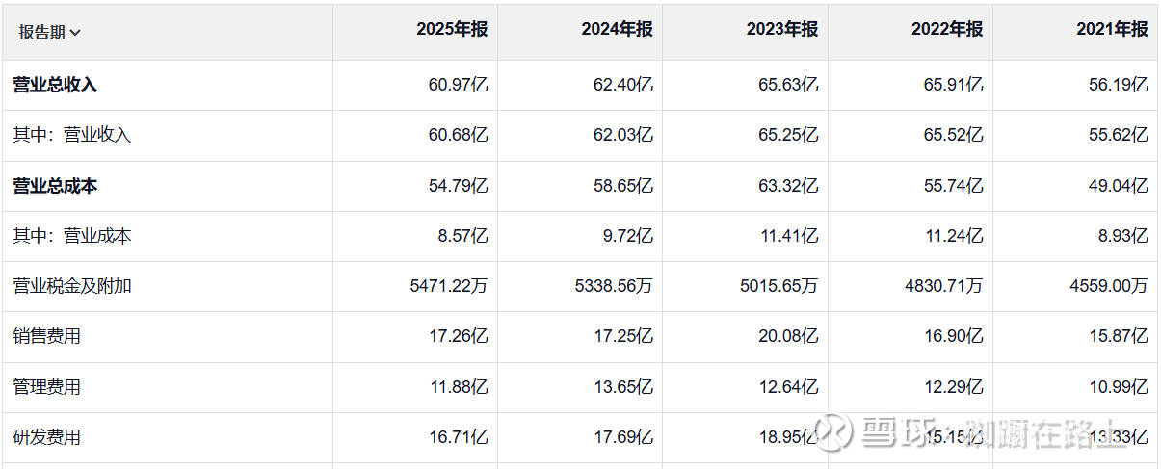Select the 营业总收入 row label
This screenshot has width=1161, height=469.
[x=55, y=85]
